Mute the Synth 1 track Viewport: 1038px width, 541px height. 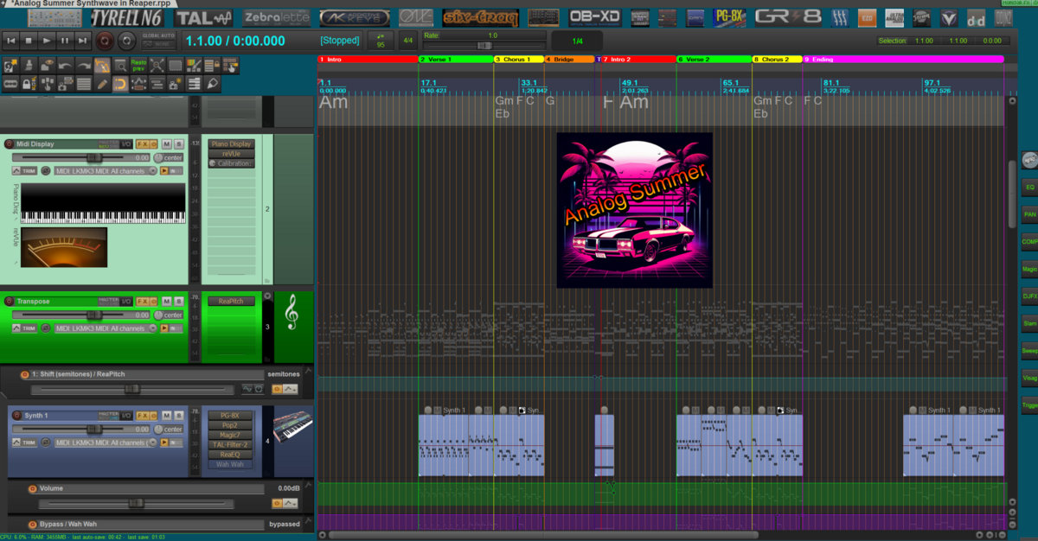167,416
